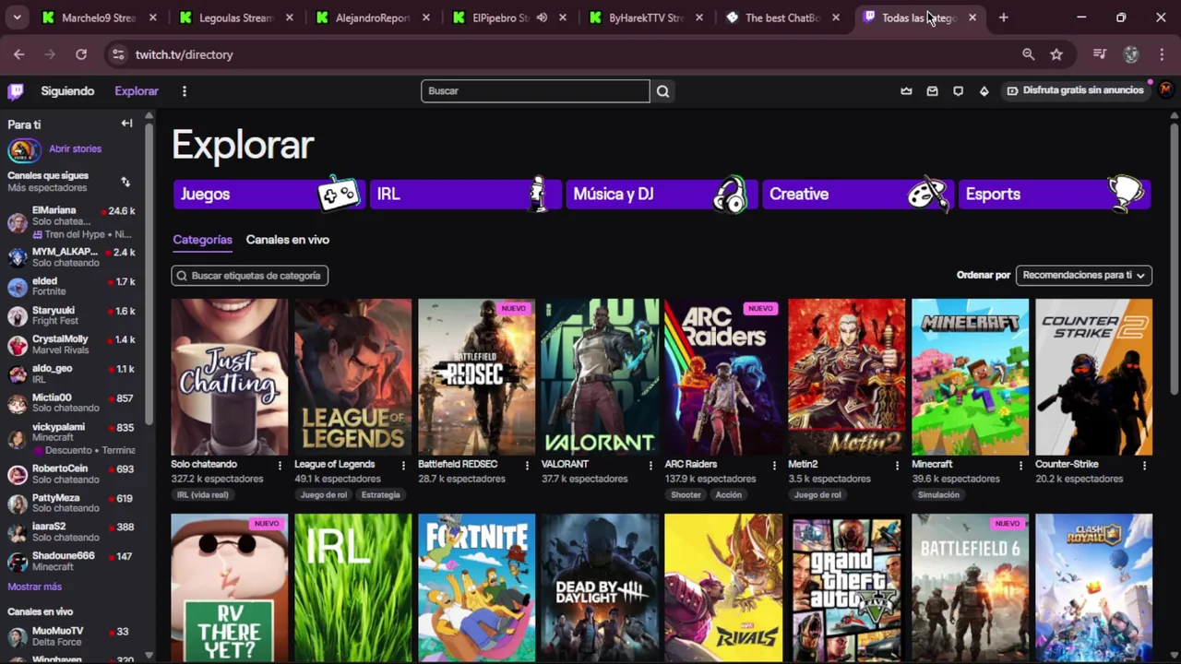
Task: Open options dots for League of Legends
Action: [x=403, y=466]
